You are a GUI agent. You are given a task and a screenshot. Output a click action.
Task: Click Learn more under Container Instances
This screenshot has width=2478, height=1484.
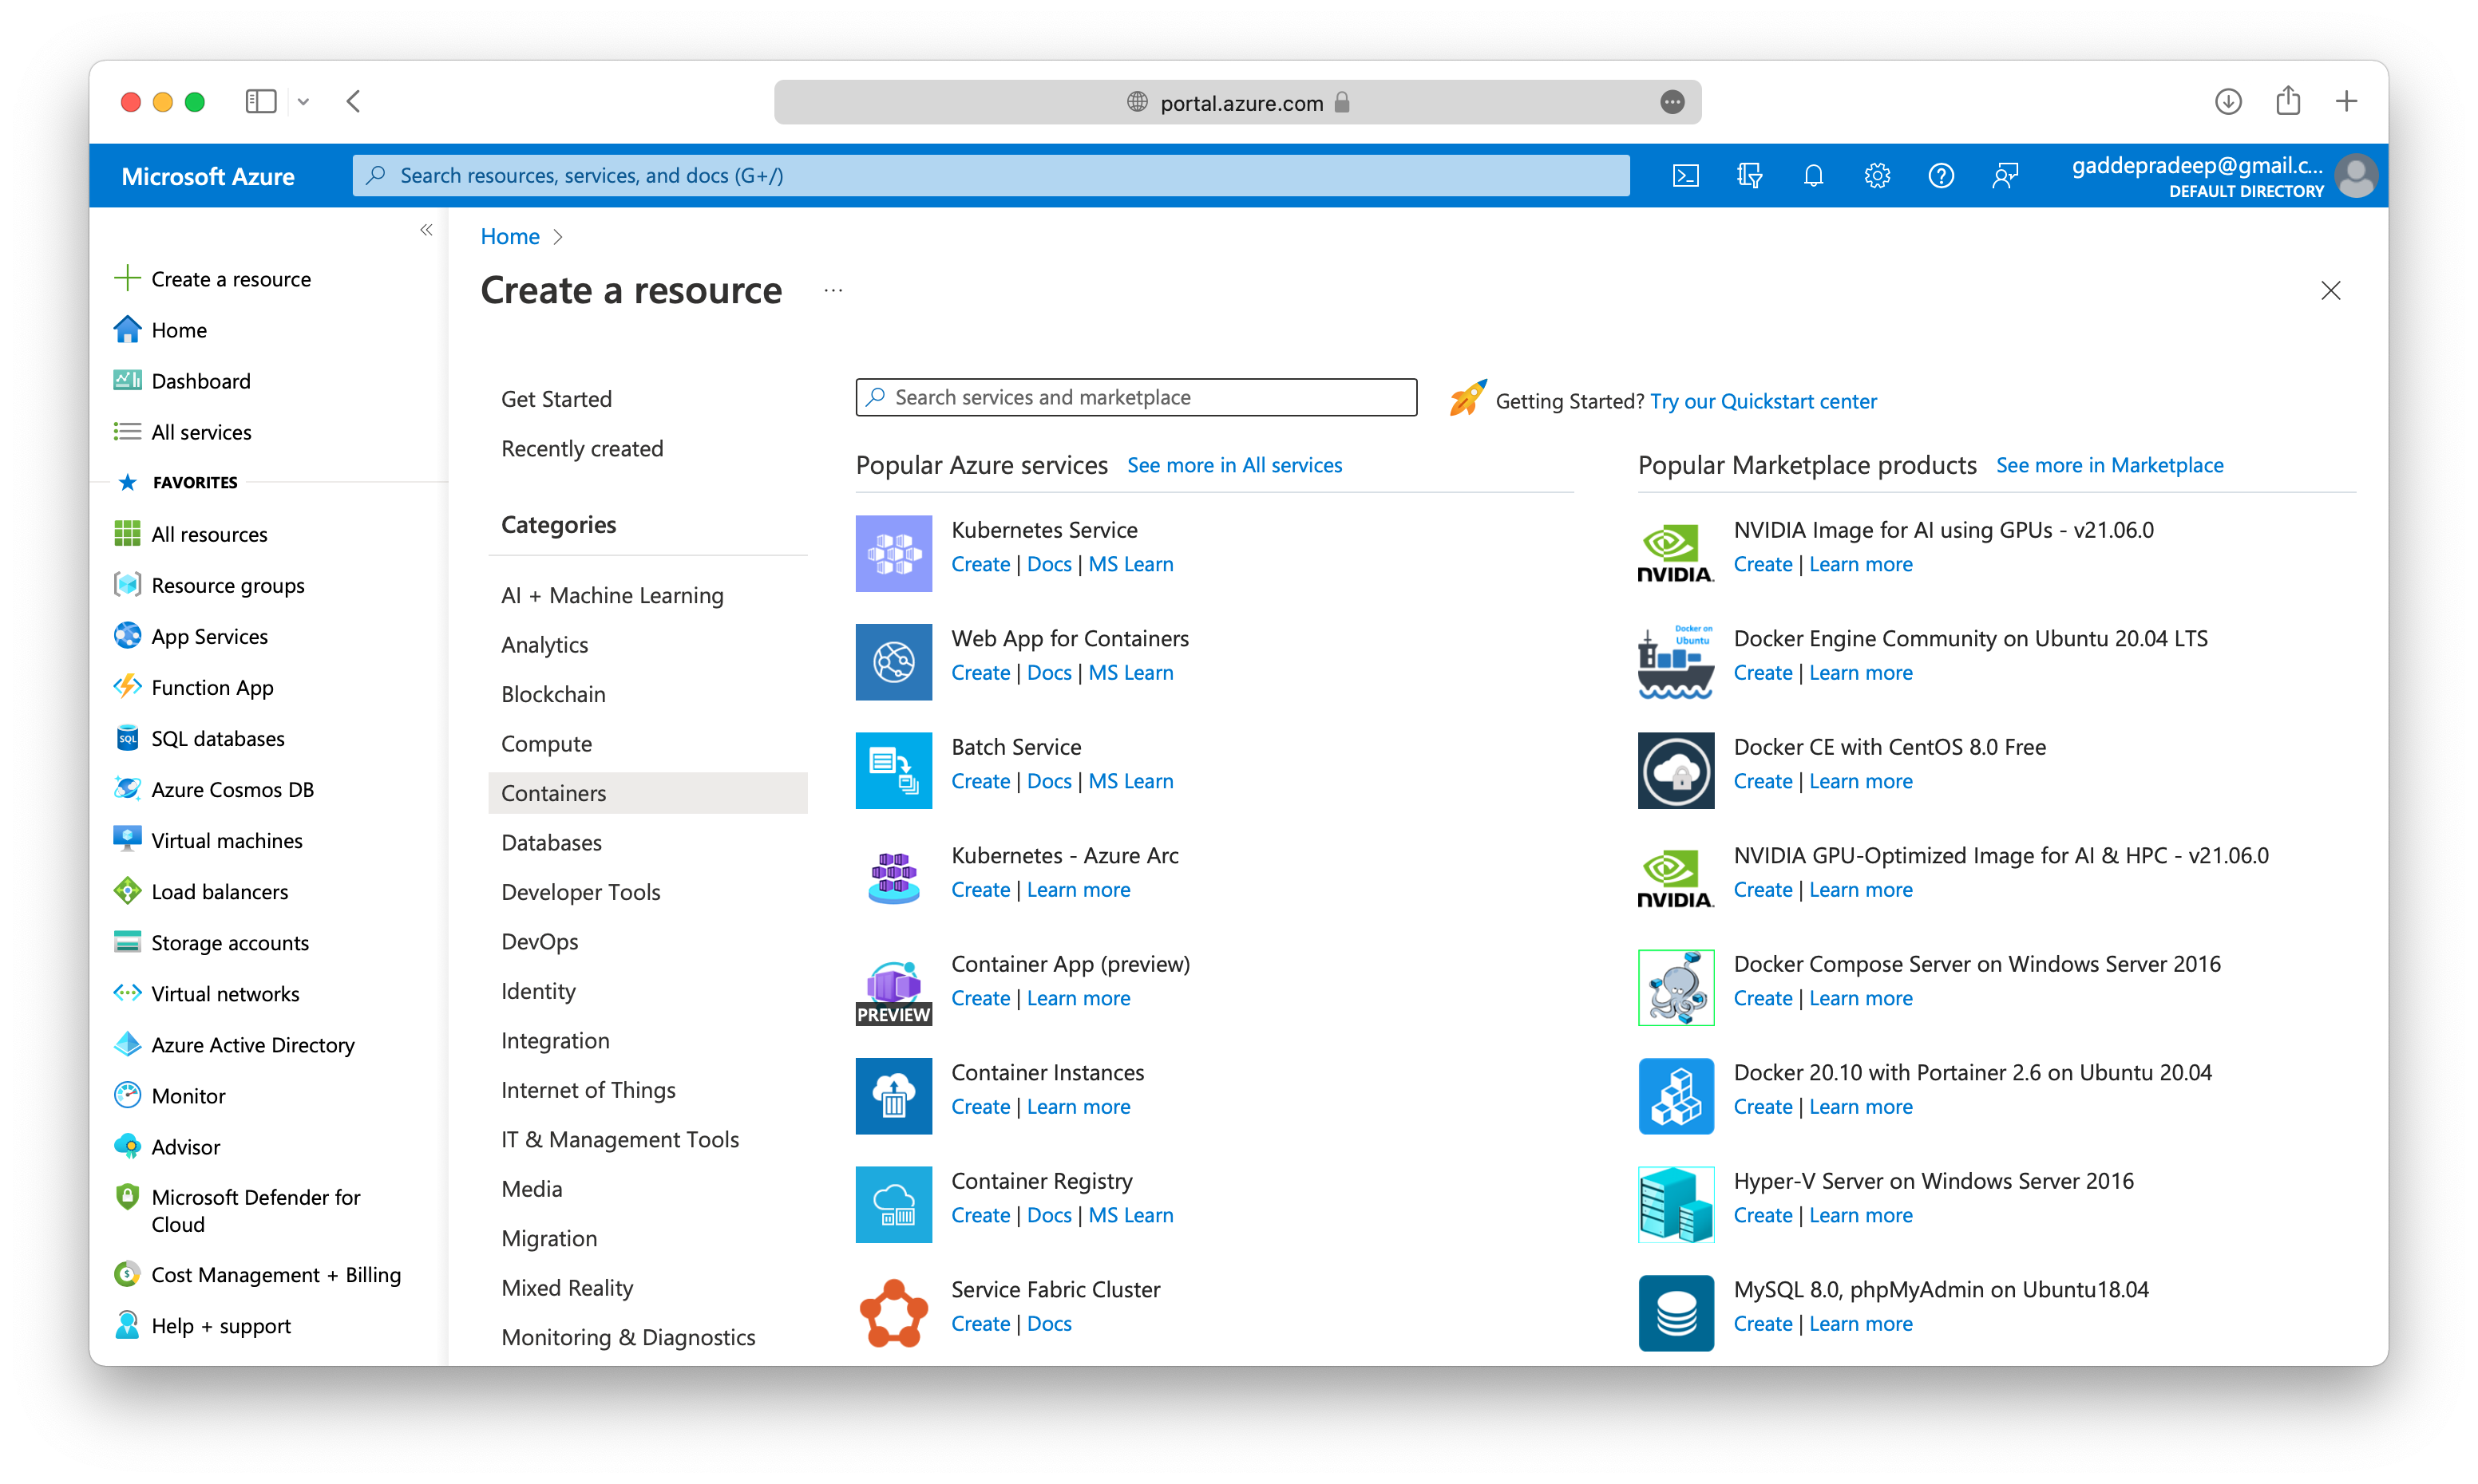pos(1078,1107)
